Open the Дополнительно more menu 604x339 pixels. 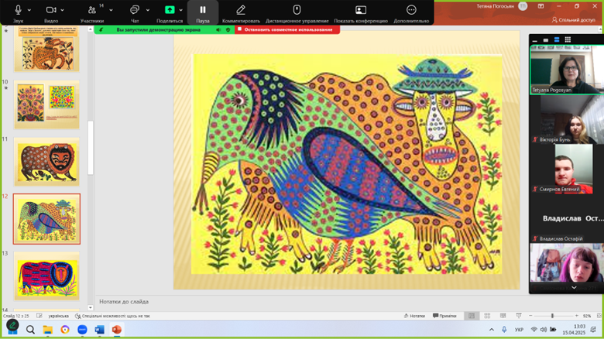[x=411, y=12]
